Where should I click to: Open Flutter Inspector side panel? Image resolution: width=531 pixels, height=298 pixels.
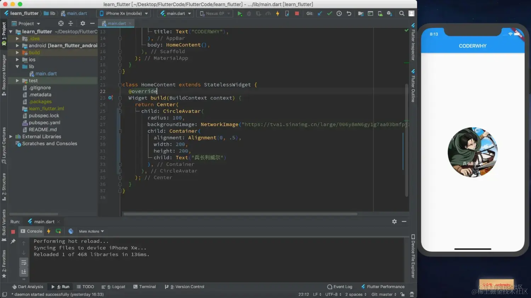click(413, 42)
